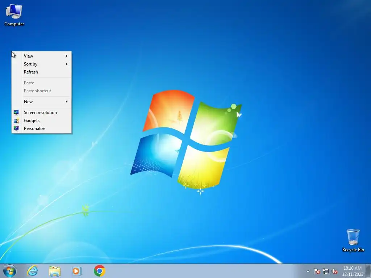
Task: Click the View submenu arrow
Action: (x=67, y=56)
